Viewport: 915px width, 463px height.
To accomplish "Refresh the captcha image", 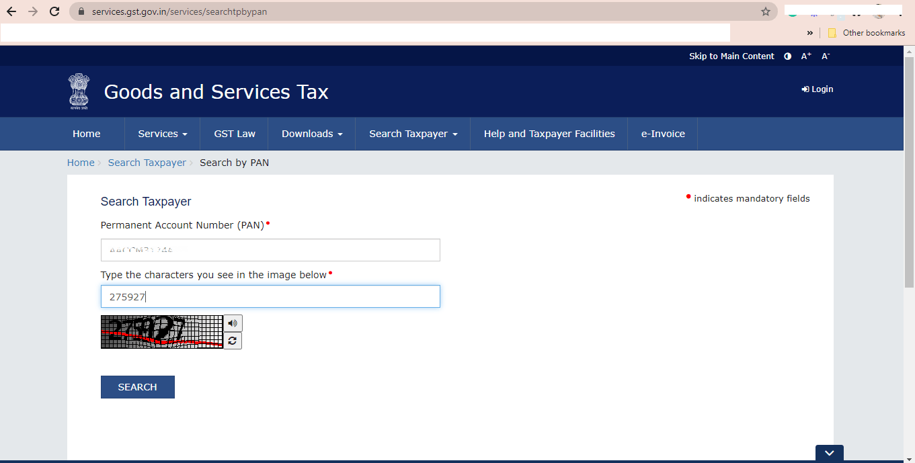I will 233,340.
